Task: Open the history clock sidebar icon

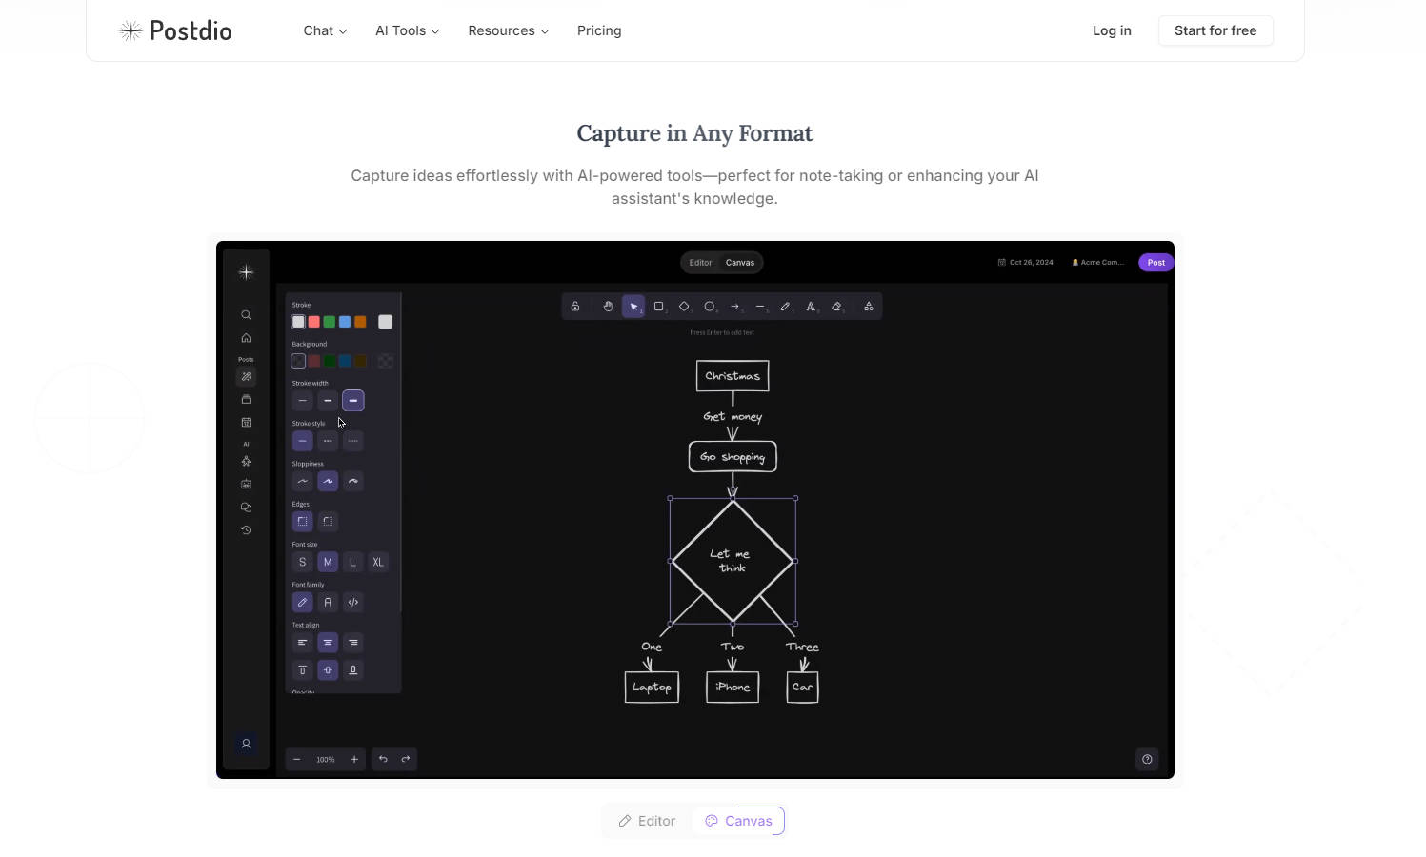Action: pyautogui.click(x=246, y=530)
